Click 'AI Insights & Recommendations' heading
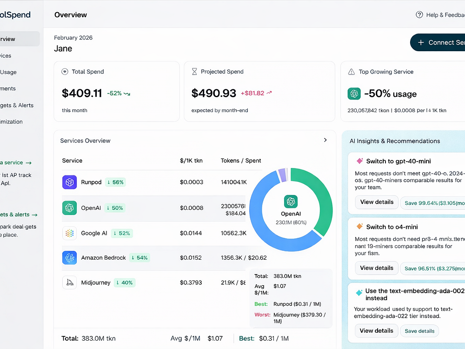 coord(395,141)
